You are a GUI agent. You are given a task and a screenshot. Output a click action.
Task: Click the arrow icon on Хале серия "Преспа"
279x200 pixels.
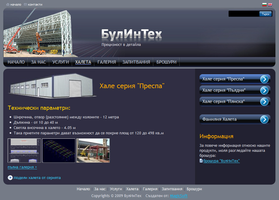point(264,79)
